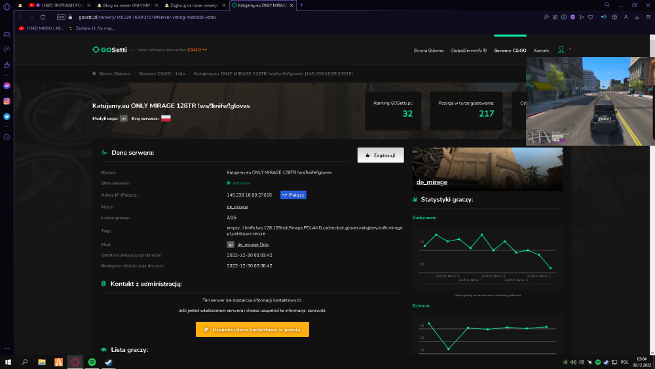The image size is (655, 369).
Task: Go back to previous page
Action: 20,17
